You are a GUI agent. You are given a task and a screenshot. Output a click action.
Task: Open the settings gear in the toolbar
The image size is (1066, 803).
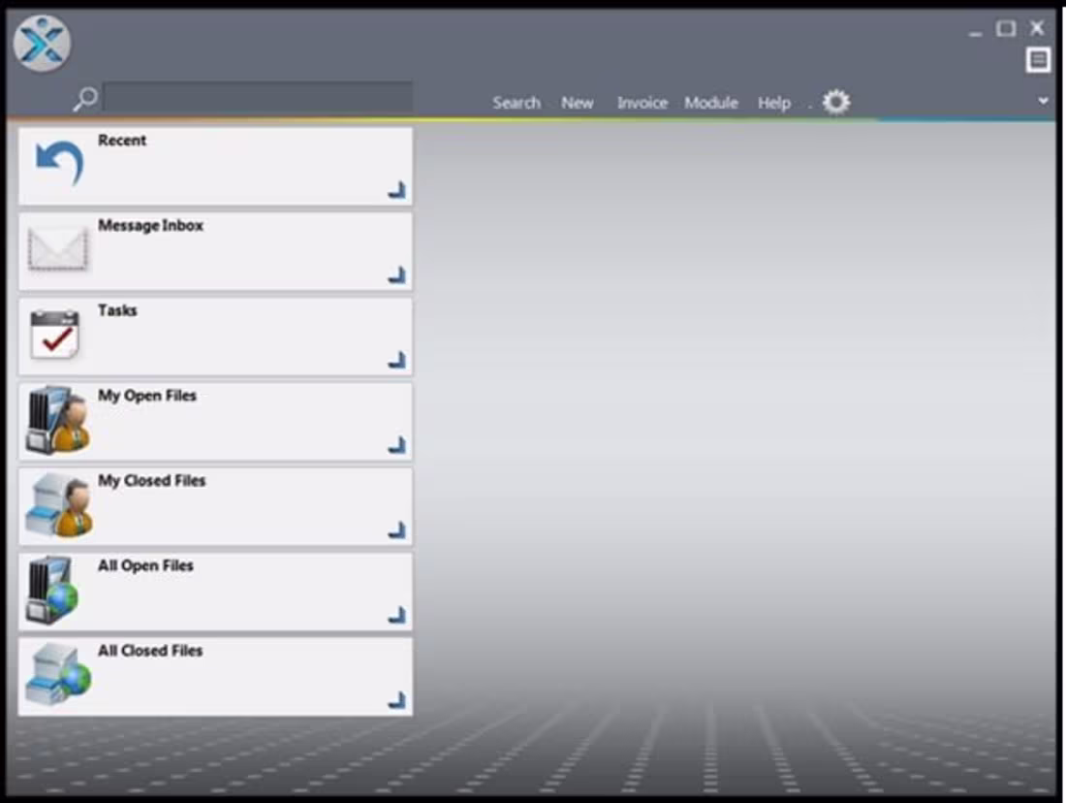click(835, 101)
